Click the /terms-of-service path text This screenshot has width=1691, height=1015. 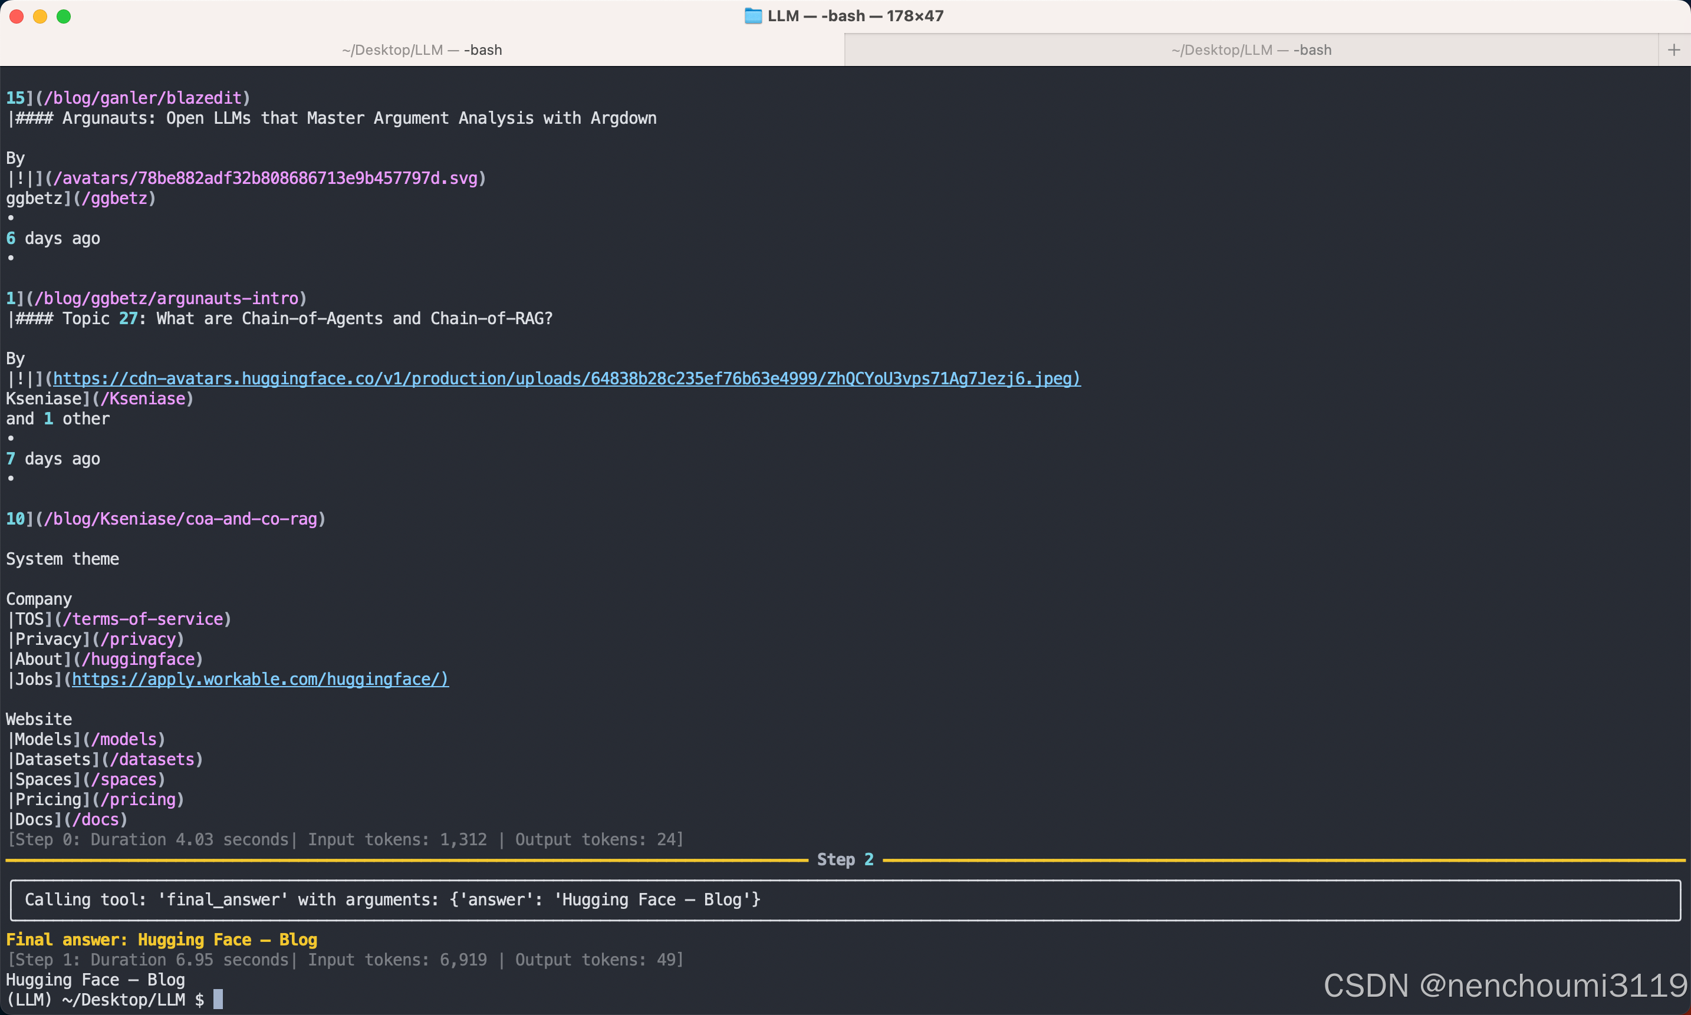[x=142, y=619]
